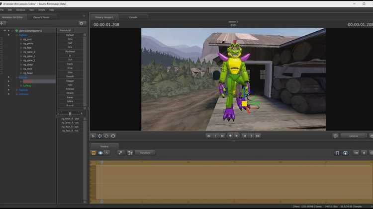The height and width of the screenshot is (209, 373).
Task: Step back one frame
Action: pyautogui.click(x=222, y=136)
